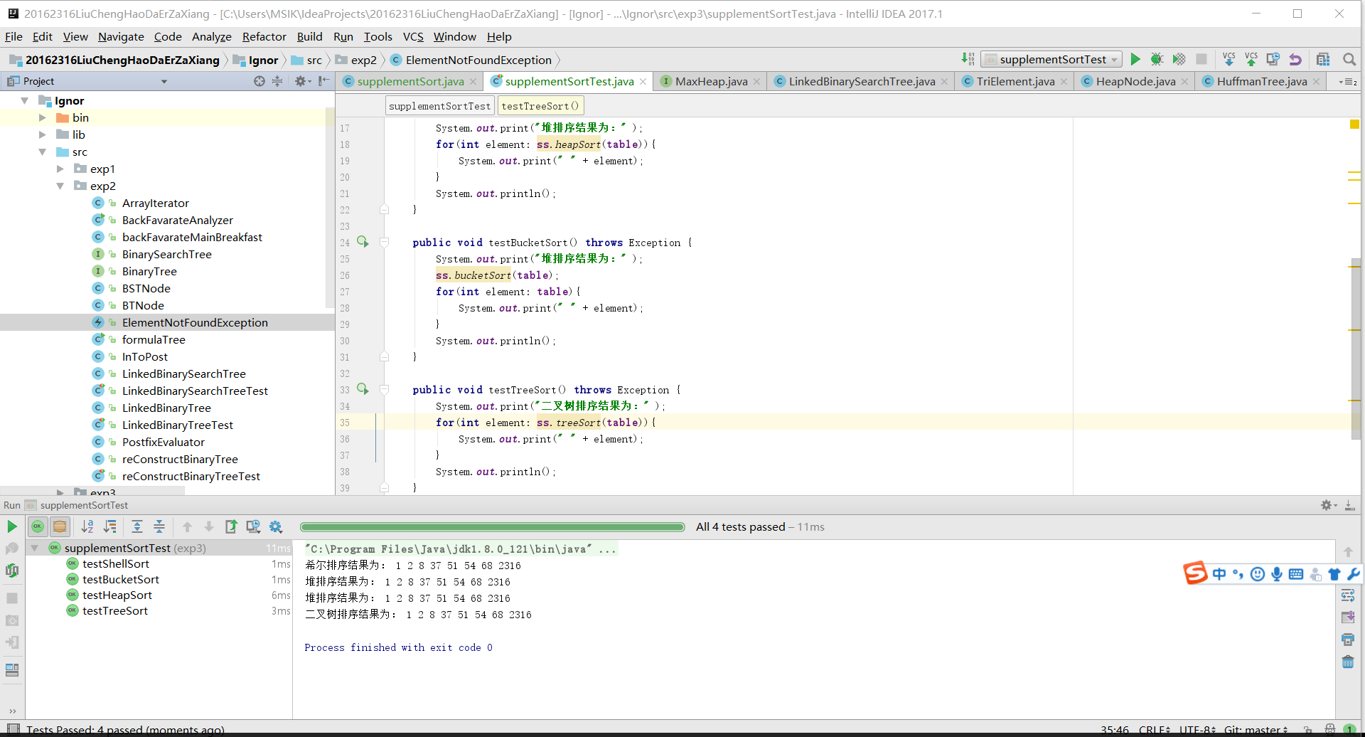Start debugging with the bug icon
The height and width of the screenshot is (737, 1365).
[x=1157, y=59]
